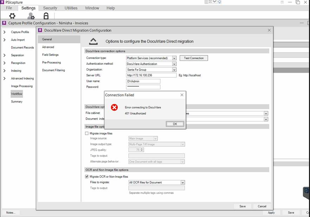Open Files to migrate dropdown

pyautogui.click(x=182, y=183)
